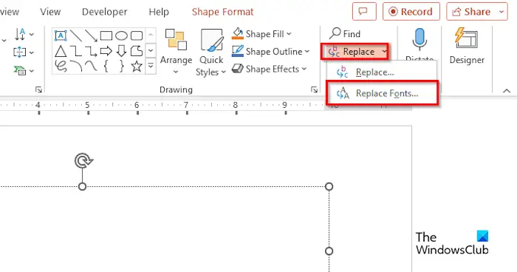The width and height of the screenshot is (517, 272).
Task: Open the Developer tab
Action: point(105,12)
